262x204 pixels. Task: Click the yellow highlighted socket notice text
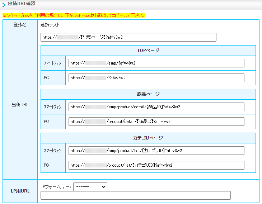[x=74, y=15]
